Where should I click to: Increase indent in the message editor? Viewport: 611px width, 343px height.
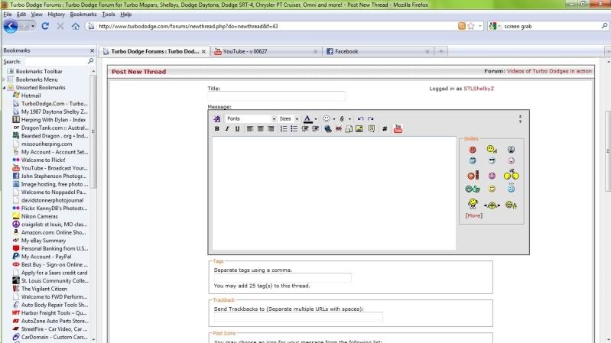coord(315,129)
